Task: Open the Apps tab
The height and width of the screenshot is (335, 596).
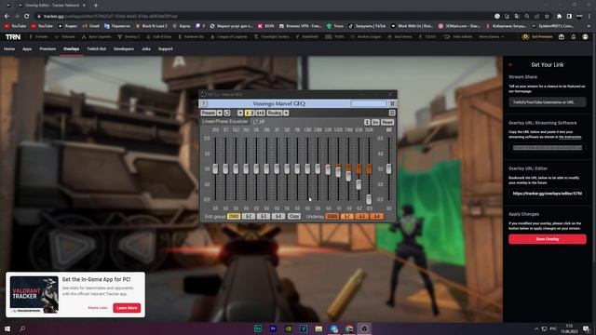Action: coord(27,49)
